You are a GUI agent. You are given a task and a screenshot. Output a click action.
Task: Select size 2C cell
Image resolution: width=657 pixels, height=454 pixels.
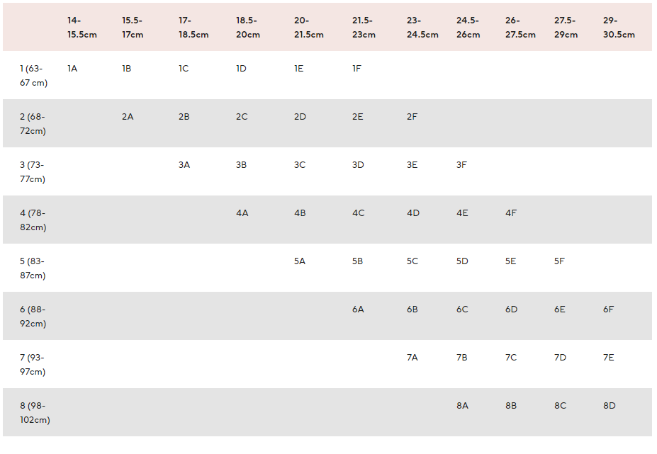(x=242, y=117)
